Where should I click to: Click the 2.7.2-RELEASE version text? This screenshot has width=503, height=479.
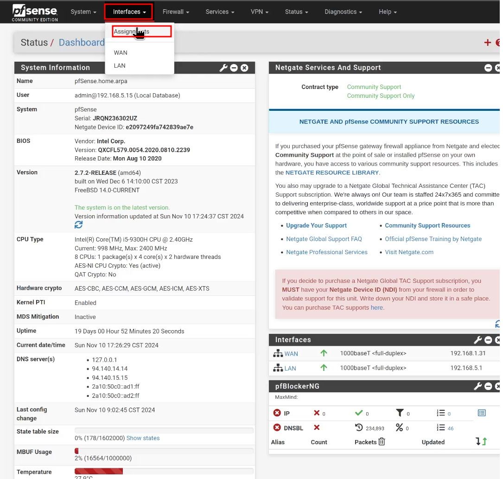96,173
